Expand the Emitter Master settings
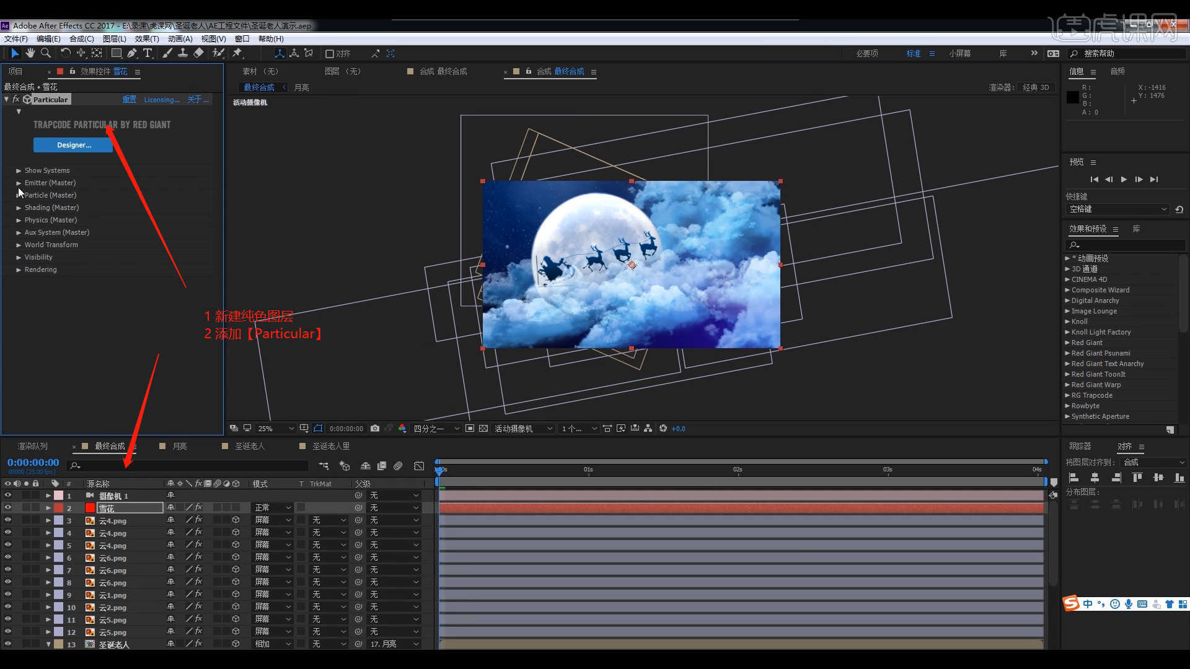Screen dimensions: 1190x669 tap(19, 182)
